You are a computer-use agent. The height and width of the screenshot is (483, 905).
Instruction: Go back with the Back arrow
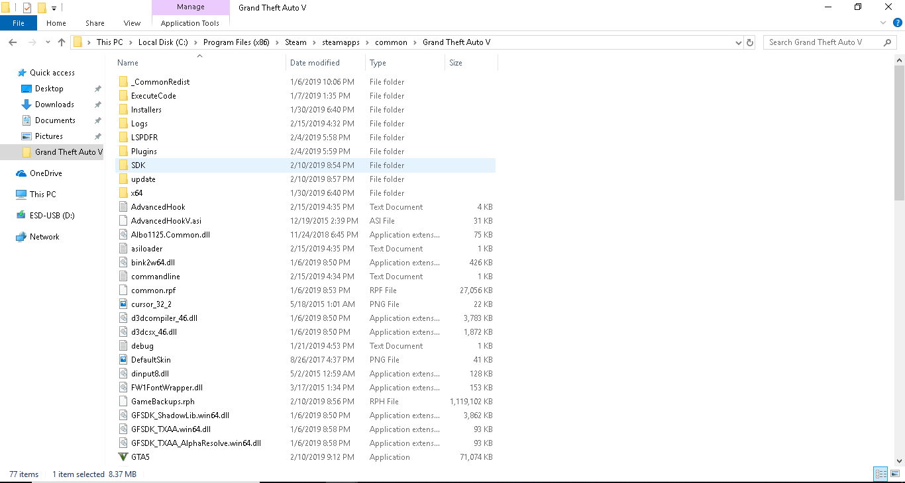[12, 42]
